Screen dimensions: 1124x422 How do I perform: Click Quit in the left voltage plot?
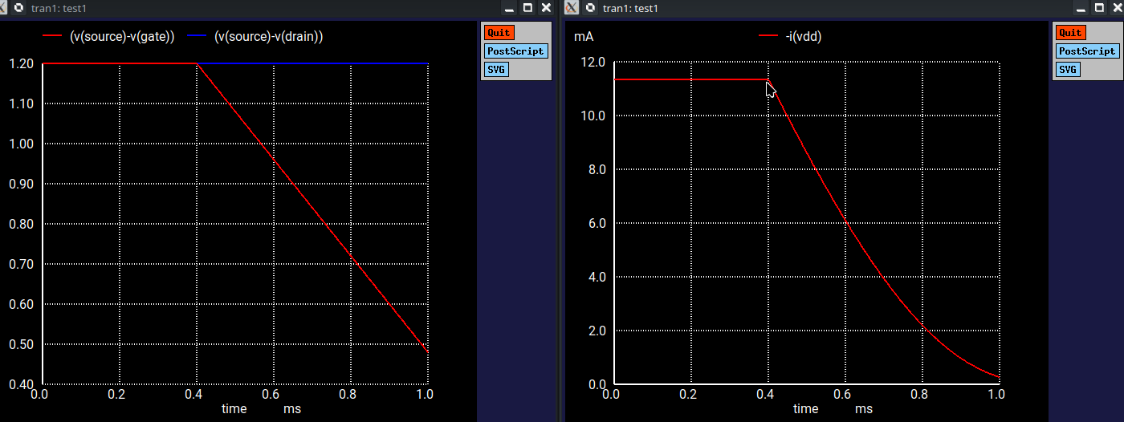pos(498,33)
